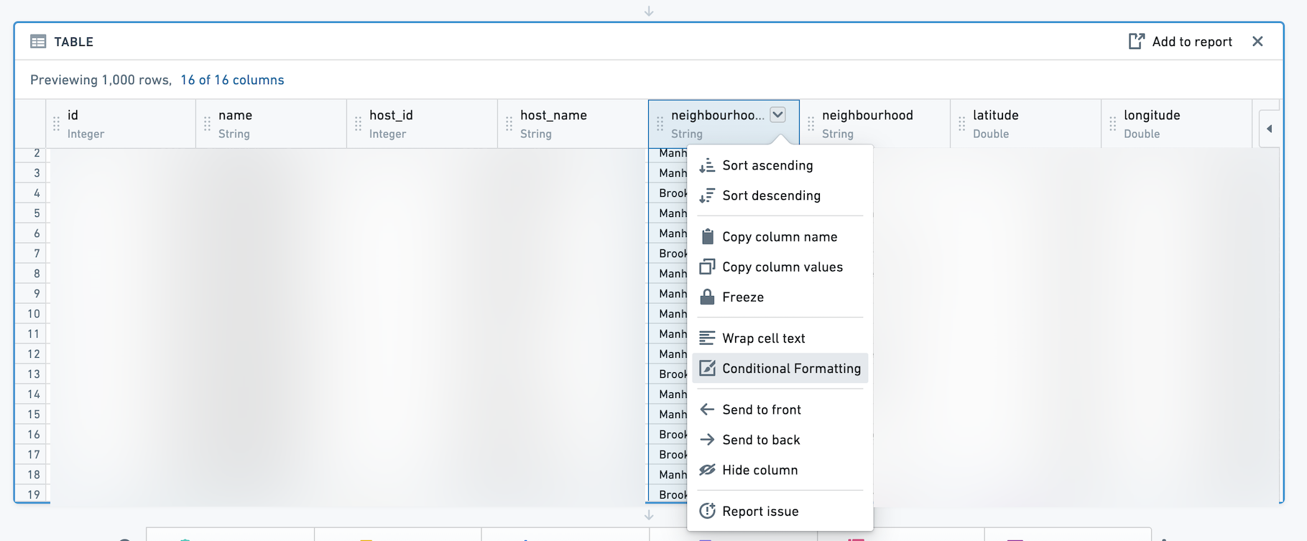Click the longitude column header

click(1176, 124)
